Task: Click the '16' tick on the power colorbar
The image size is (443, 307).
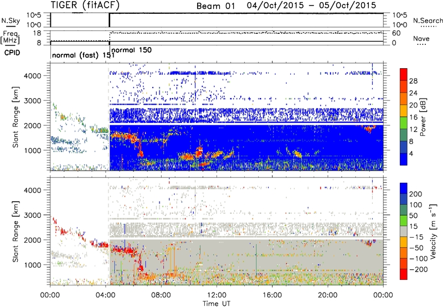Action: 413,117
